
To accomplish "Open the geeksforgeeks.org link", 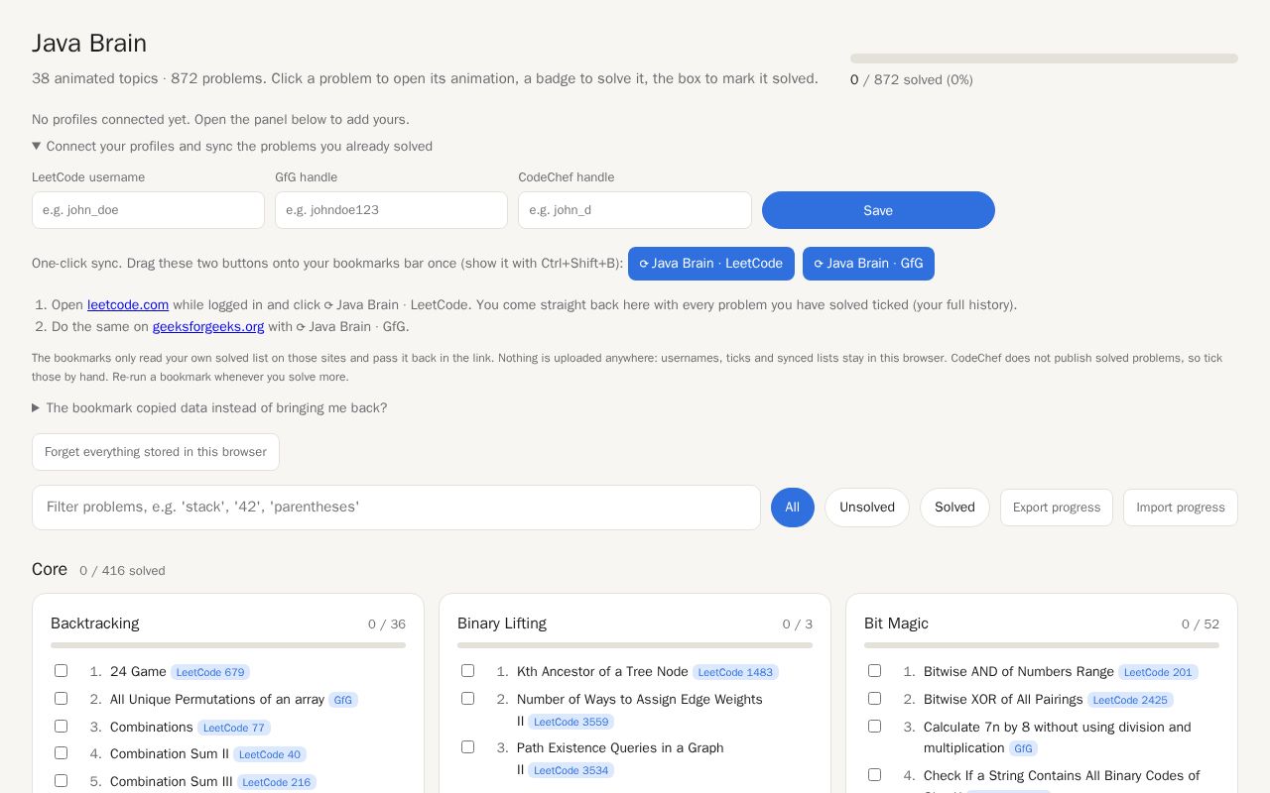I will 208,326.
